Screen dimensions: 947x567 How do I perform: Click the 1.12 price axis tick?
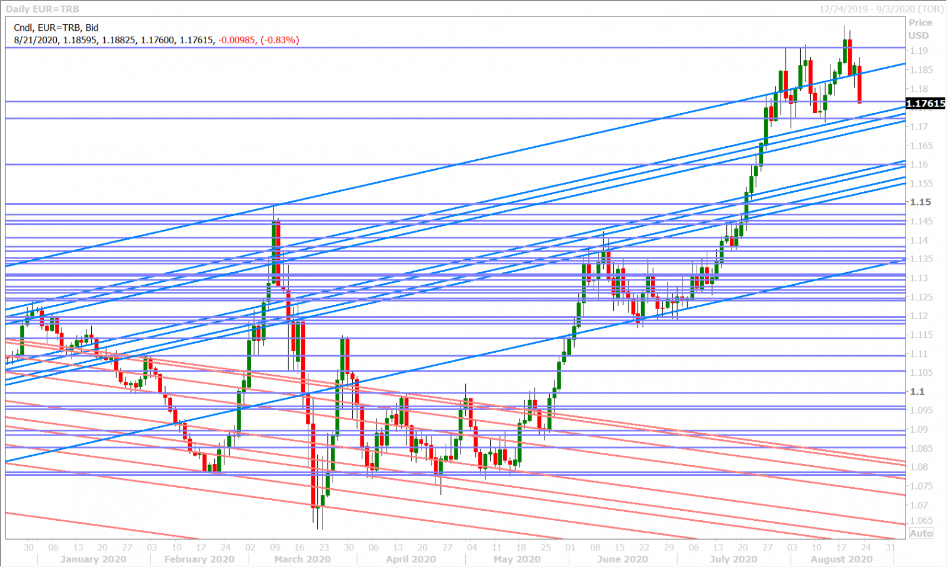tap(918, 316)
